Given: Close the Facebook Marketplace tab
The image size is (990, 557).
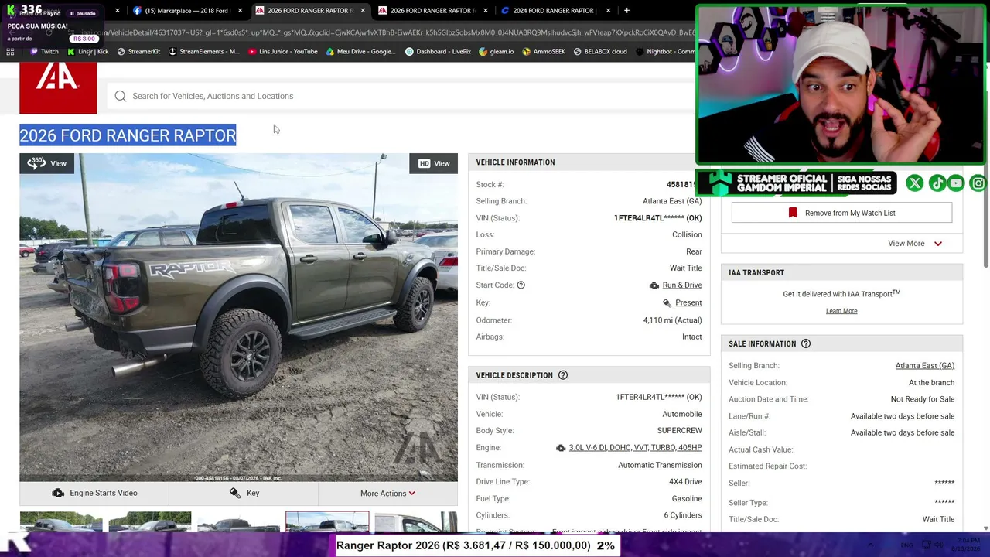Looking at the screenshot, I should tap(240, 11).
